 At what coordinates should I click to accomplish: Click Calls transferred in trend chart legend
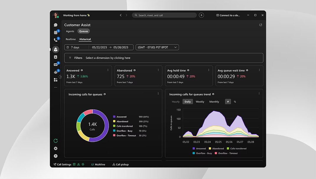pyautogui.click(x=237, y=149)
